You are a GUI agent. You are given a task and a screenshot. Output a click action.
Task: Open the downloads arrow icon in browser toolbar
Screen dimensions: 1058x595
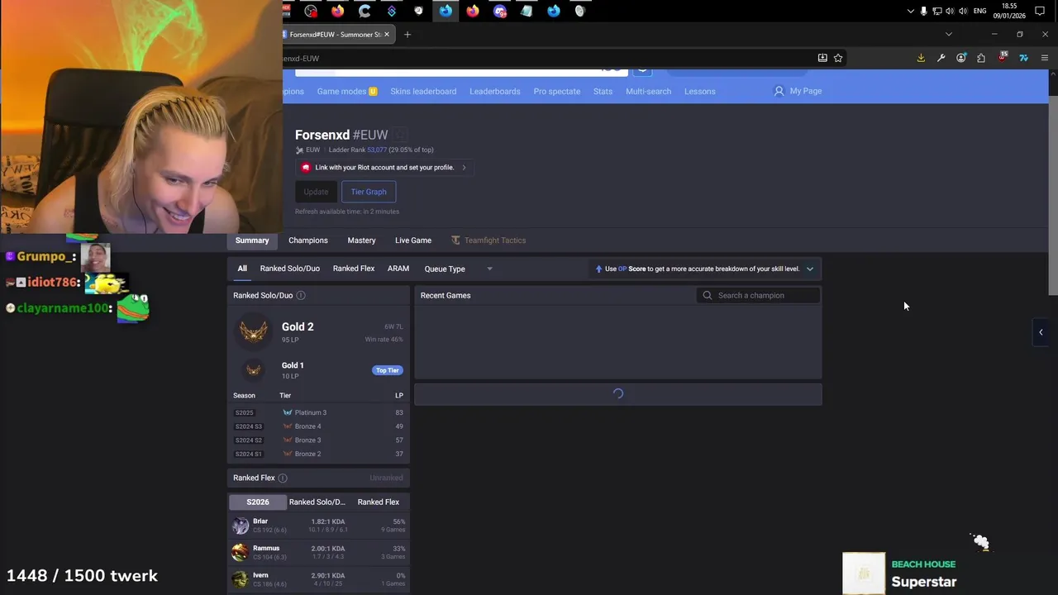(921, 58)
